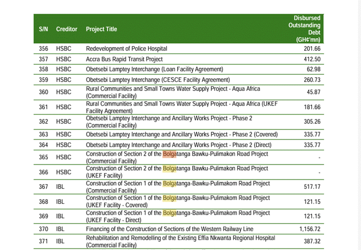Select the Redevelopment of Police Hospital title
This screenshot has width=361, height=250.
click(127, 48)
